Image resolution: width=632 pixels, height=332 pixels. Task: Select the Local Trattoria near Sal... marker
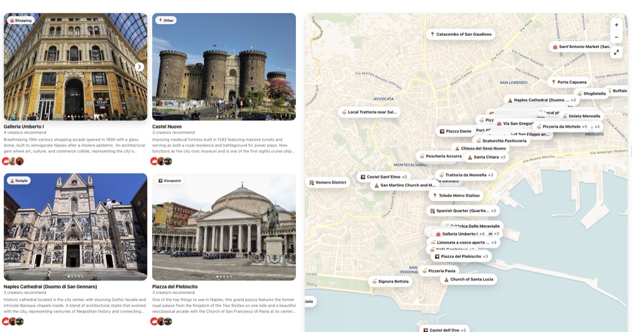click(369, 112)
